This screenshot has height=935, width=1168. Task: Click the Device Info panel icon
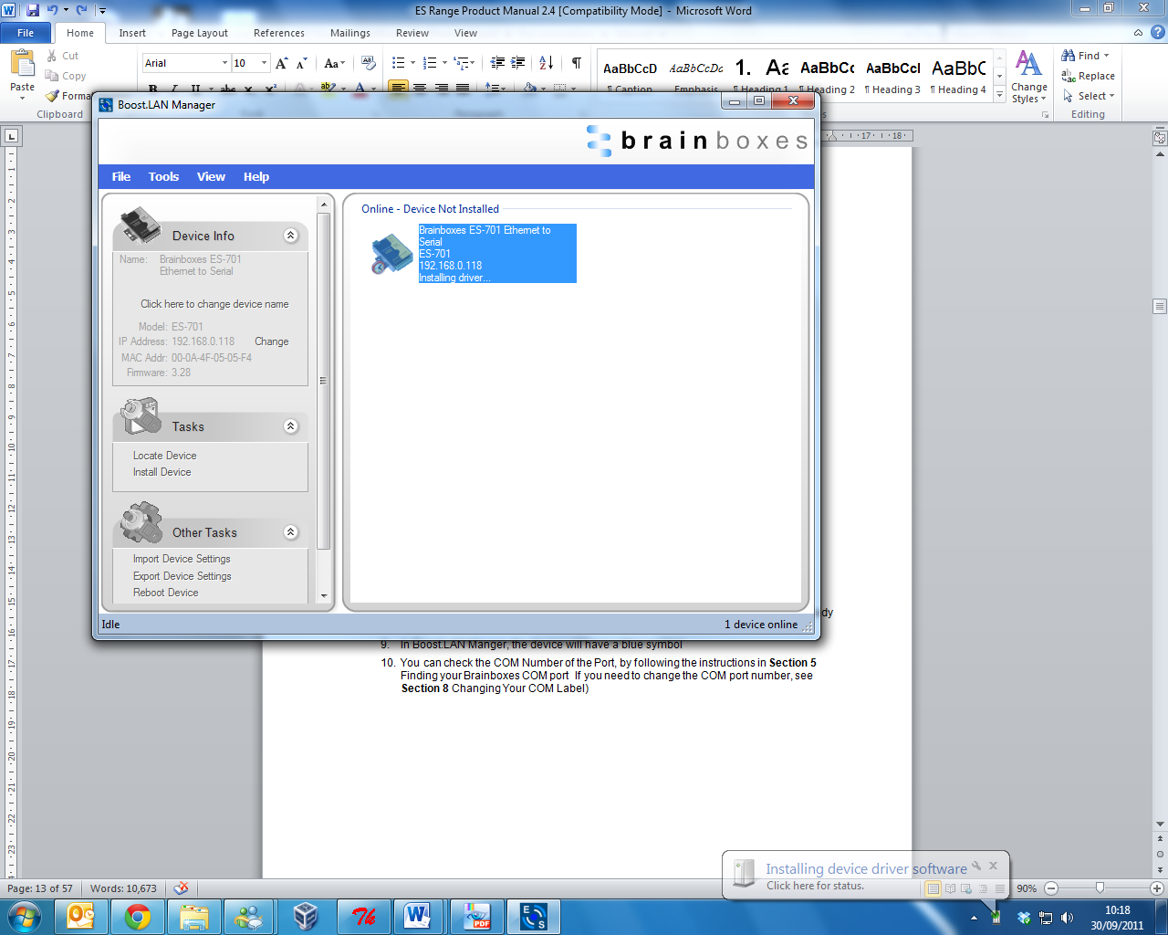141,226
